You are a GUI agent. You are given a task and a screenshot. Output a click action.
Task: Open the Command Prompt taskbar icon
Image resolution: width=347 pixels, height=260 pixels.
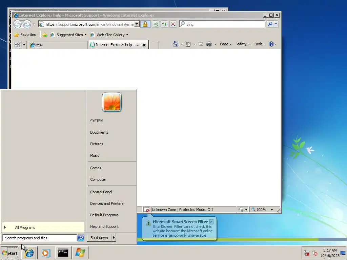point(63,253)
